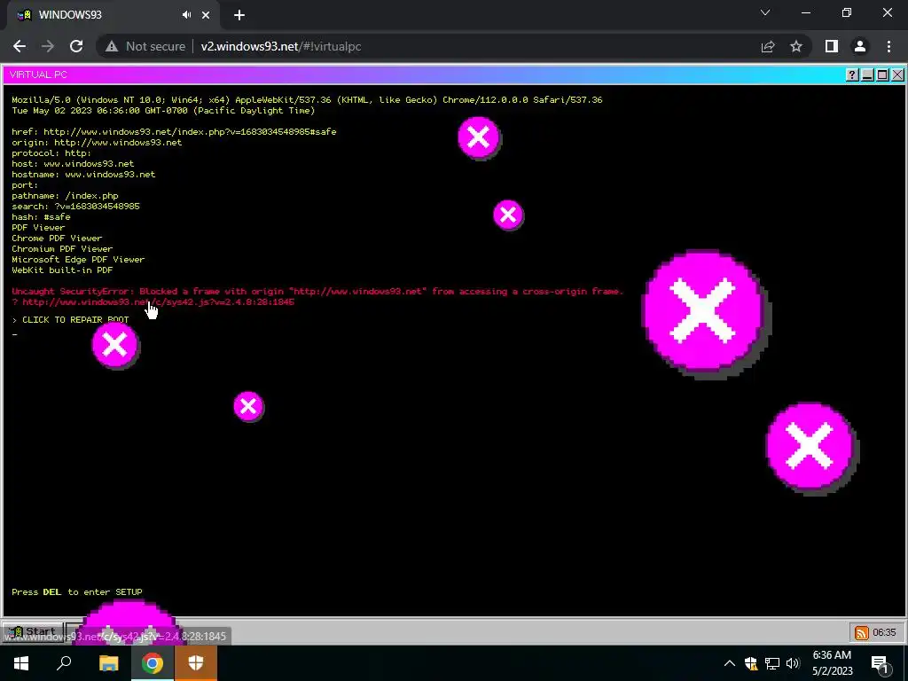Click the orange RSS feed icon

coord(861,632)
